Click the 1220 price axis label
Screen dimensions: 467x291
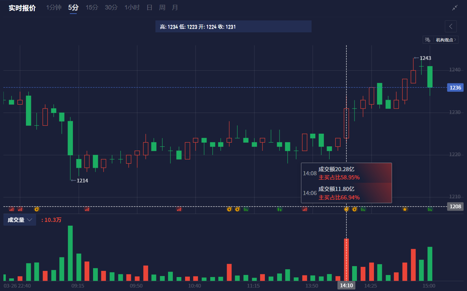455,154
